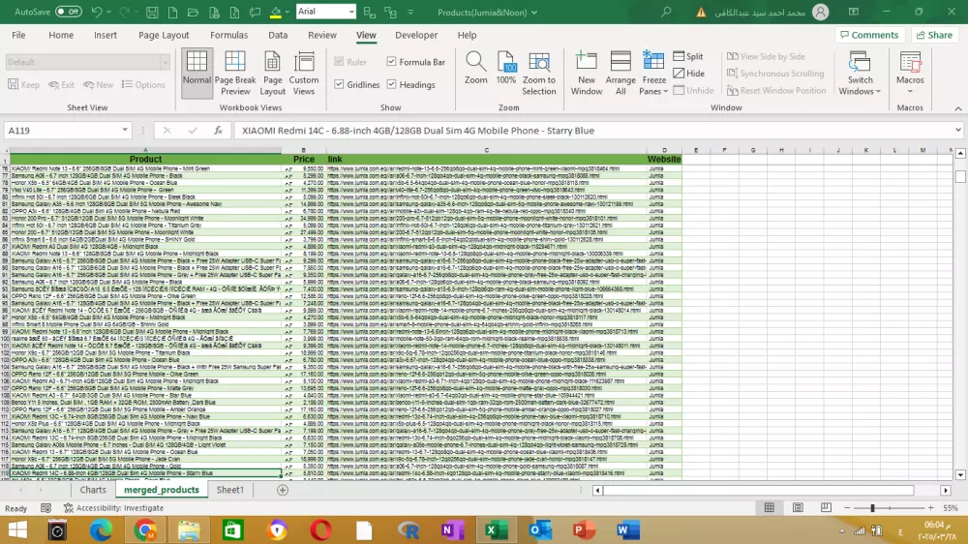
Task: Split the worksheet window
Action: [687, 56]
